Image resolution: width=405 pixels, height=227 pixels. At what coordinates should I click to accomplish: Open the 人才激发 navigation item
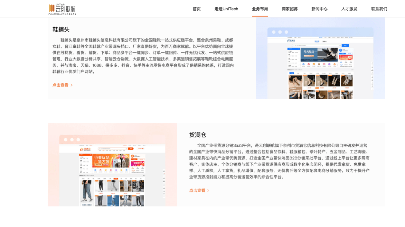349,9
